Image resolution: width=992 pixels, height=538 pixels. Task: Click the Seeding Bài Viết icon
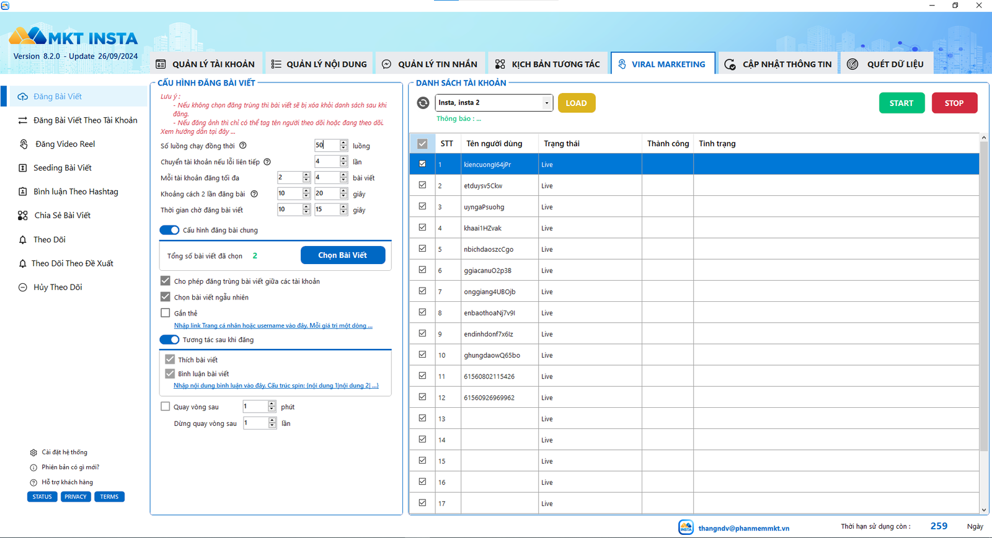(23, 168)
